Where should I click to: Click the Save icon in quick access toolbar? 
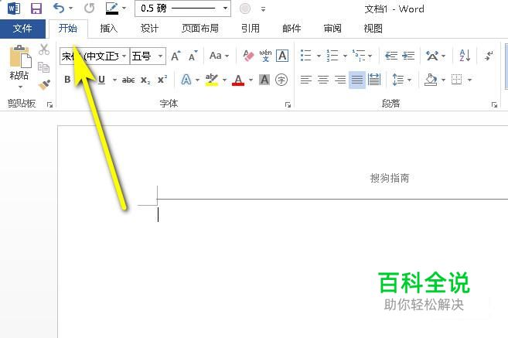point(36,9)
